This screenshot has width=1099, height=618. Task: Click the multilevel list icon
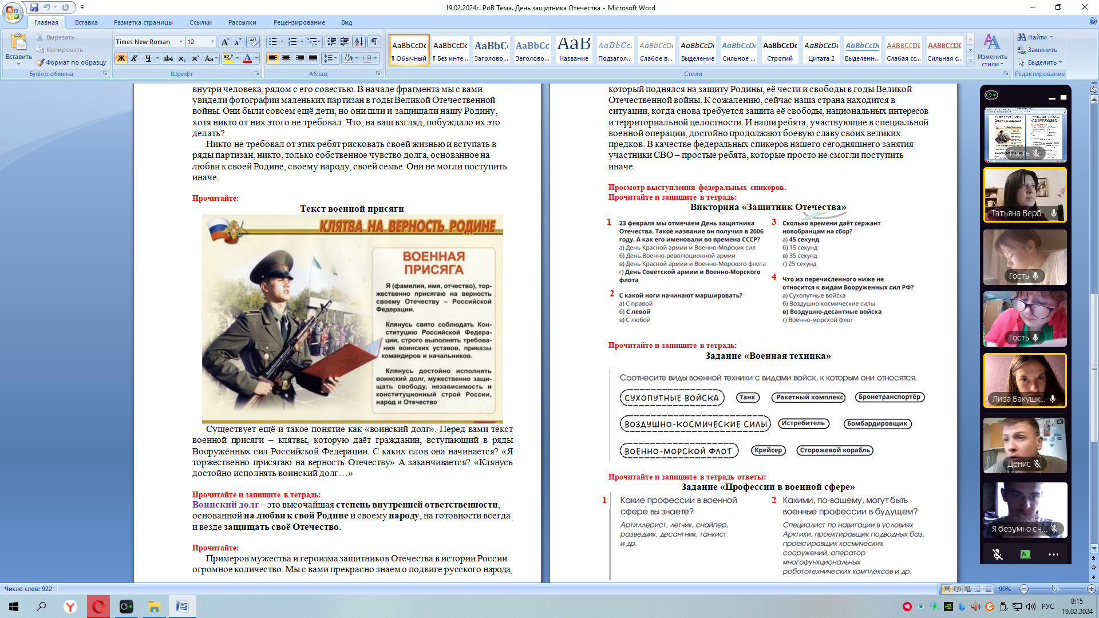click(x=312, y=42)
